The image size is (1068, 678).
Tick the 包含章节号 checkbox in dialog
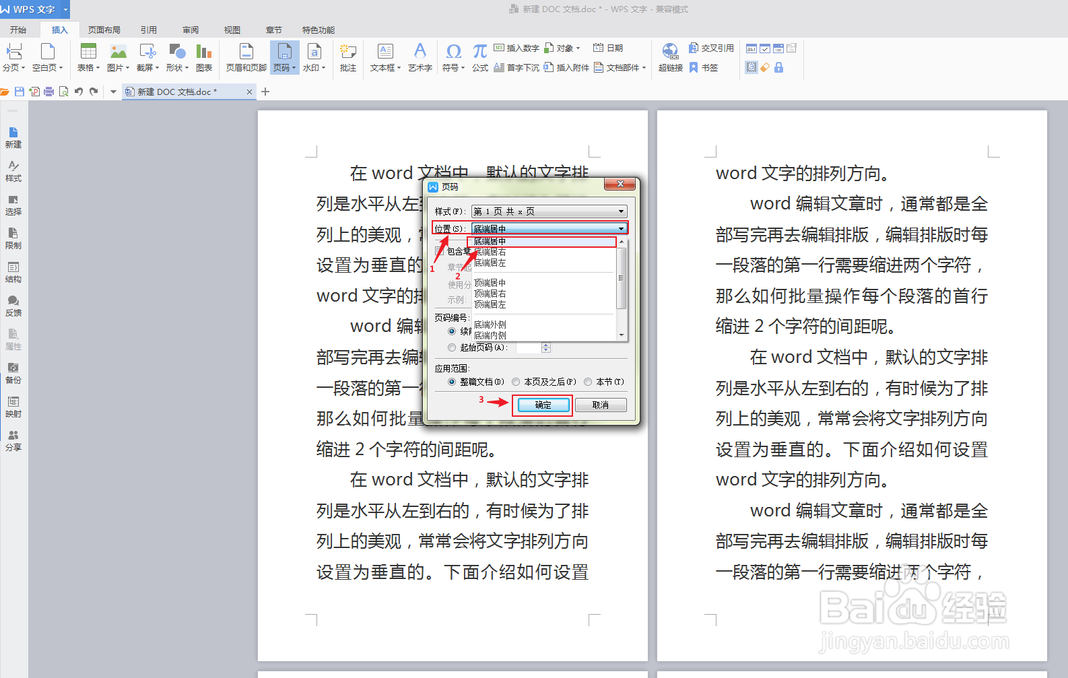(x=439, y=250)
